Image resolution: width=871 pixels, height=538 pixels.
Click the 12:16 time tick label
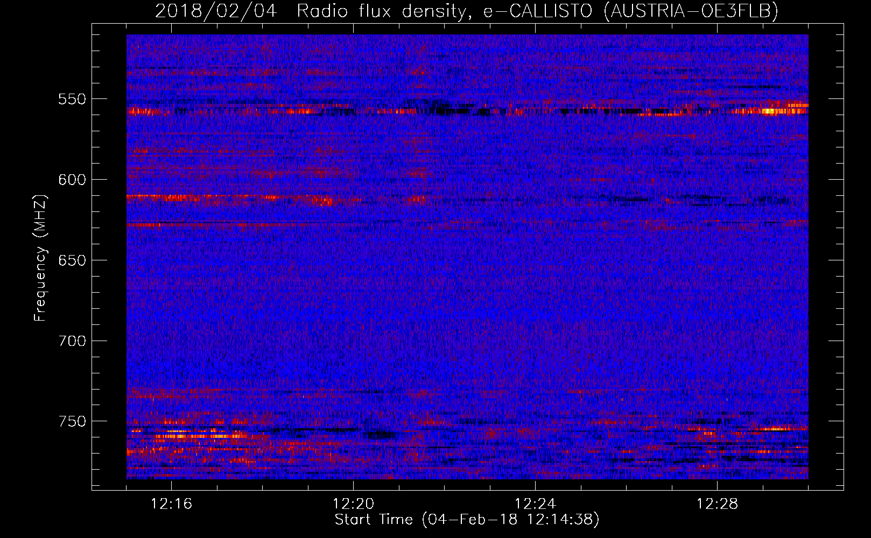tap(172, 504)
